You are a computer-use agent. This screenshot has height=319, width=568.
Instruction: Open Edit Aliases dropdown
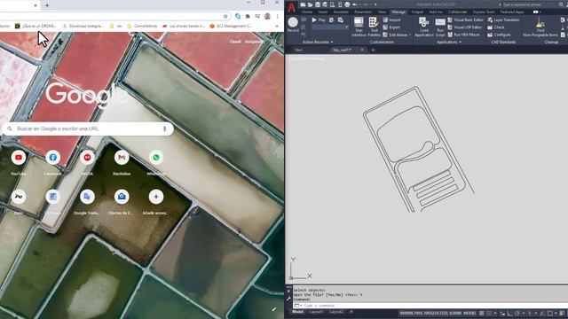point(397,35)
